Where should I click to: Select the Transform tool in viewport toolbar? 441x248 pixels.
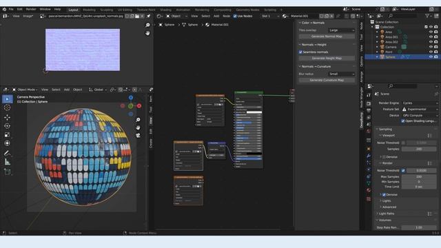point(8,143)
